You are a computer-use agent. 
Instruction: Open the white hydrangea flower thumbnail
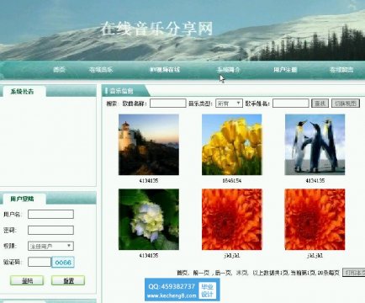[x=149, y=220]
